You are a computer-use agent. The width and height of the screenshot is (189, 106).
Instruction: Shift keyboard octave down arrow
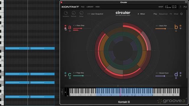(x=62, y=94)
